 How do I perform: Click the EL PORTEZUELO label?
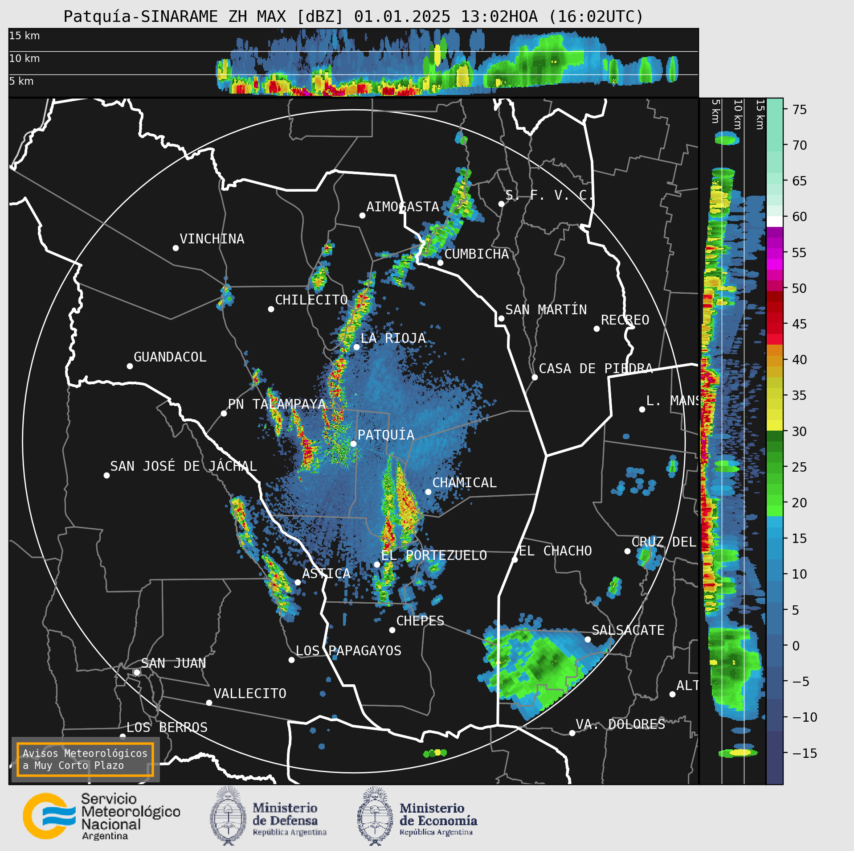pyautogui.click(x=434, y=555)
